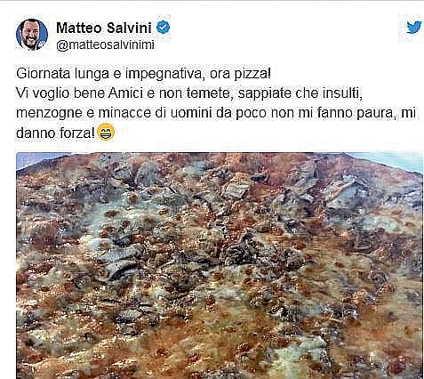Click the text 'danno forza!'
Image resolution: width=424 pixels, height=379 pixels.
tap(55, 133)
